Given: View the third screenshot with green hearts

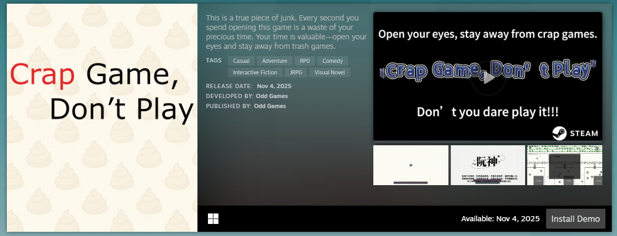Looking at the screenshot, I should pyautogui.click(x=564, y=165).
